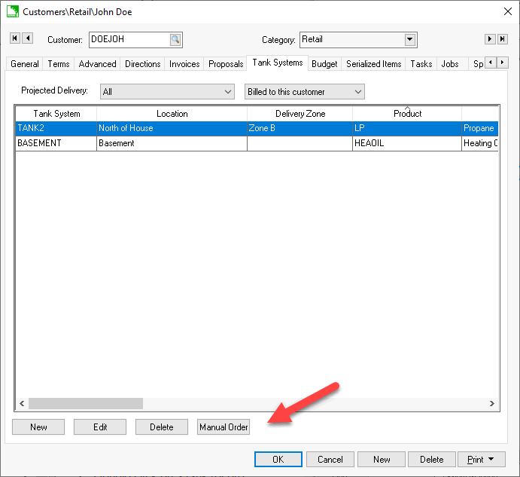Click the Customer ID input field
This screenshot has width=520, height=477.
point(128,40)
